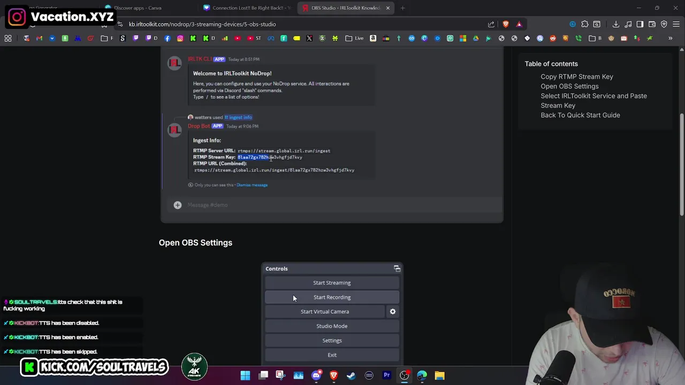
Task: Click the media control music note icon
Action: click(628, 24)
